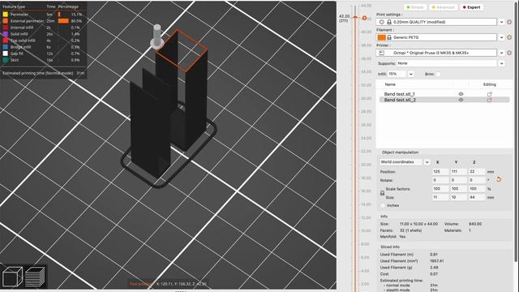Open the Filament preset dropdown
The height and width of the screenshot is (292, 519).
click(x=502, y=37)
